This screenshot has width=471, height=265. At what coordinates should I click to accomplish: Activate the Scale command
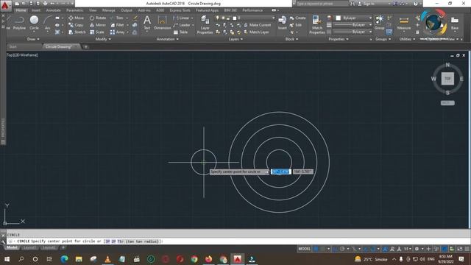[x=96, y=32]
